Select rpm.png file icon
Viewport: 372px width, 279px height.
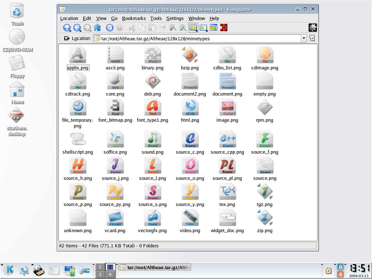click(264, 107)
